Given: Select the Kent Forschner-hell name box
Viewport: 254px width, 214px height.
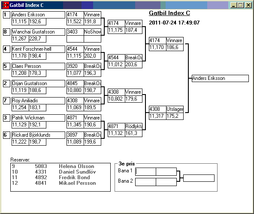Looking at the screenshot, I should coord(38,49).
